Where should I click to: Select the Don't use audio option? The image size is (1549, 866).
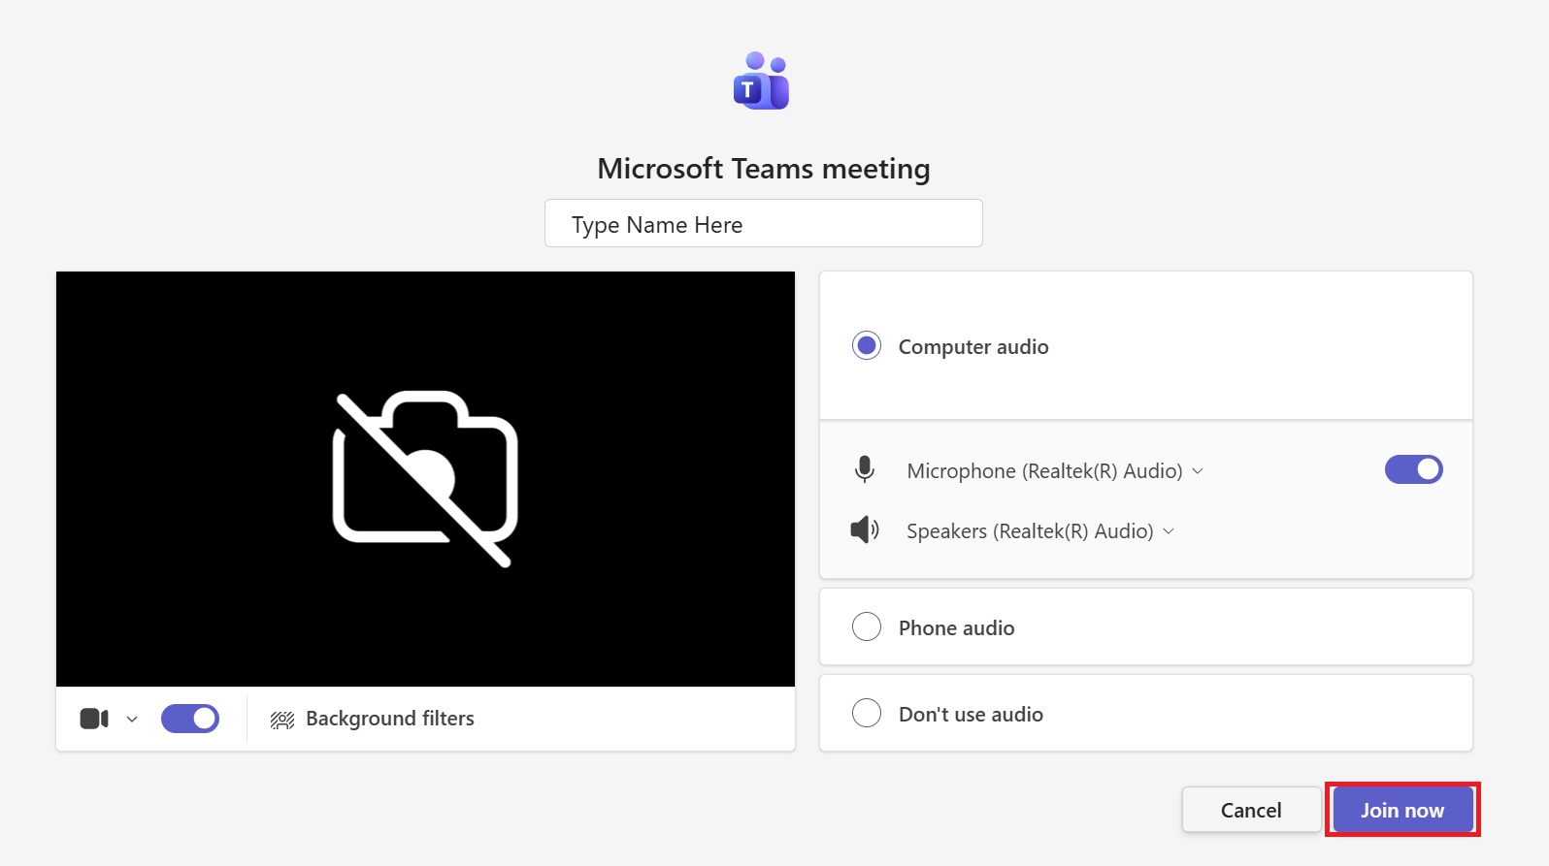(867, 714)
